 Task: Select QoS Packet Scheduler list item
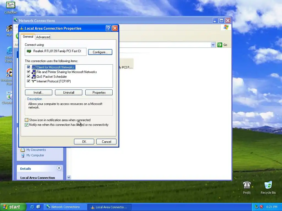tap(51, 77)
